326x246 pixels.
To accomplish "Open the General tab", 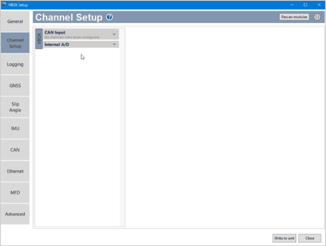I will pos(15,21).
